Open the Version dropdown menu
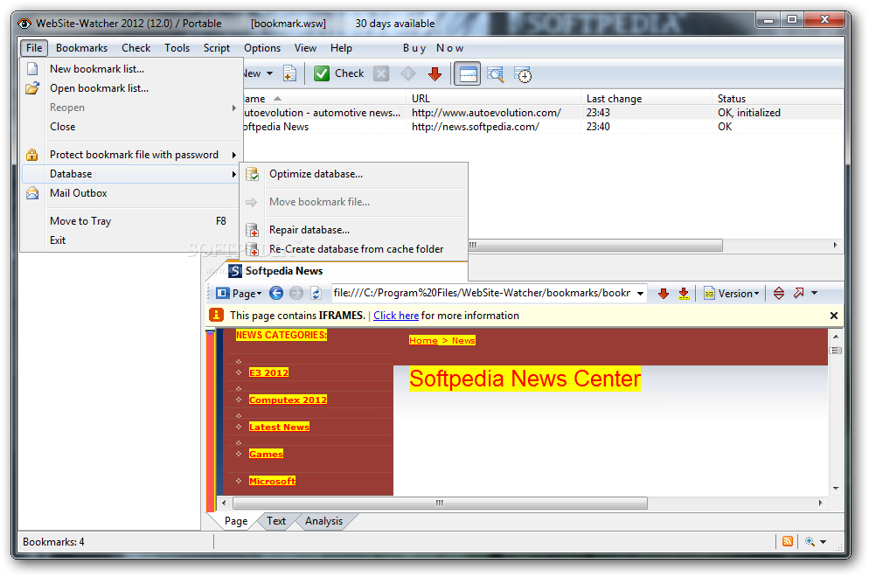 click(732, 293)
